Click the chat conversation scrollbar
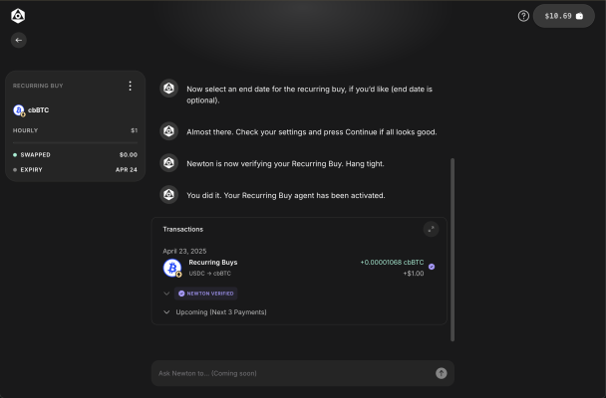This screenshot has width=606, height=398. tap(453, 250)
